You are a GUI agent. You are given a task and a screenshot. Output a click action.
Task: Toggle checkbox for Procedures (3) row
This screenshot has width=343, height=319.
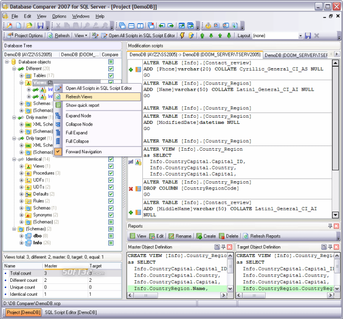pos(111,173)
